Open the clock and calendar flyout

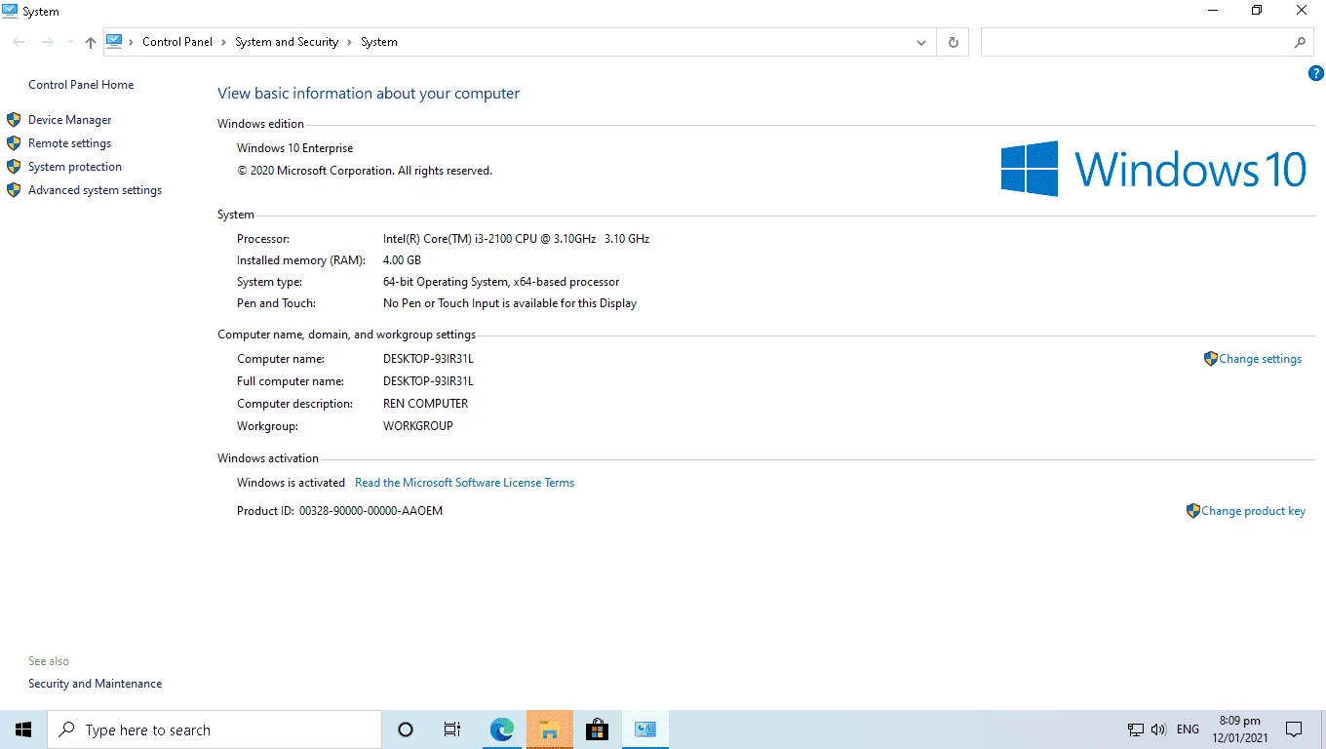click(1238, 729)
